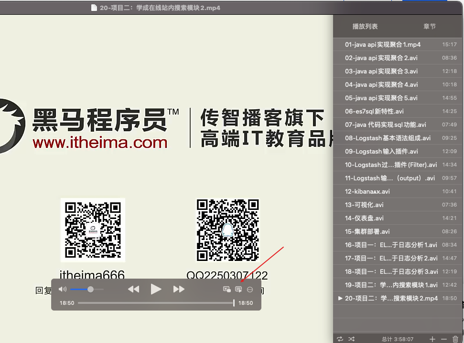The width and height of the screenshot is (464, 343).
Task: Mute the volume speaker icon
Action: coord(62,289)
